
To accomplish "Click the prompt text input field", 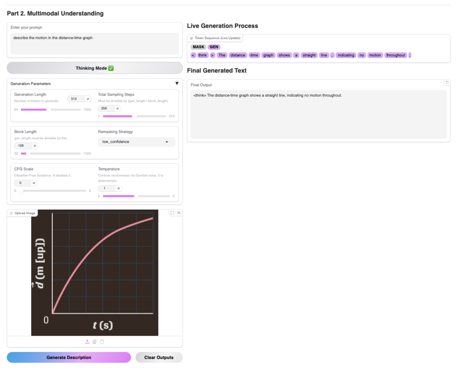I will (x=95, y=43).
